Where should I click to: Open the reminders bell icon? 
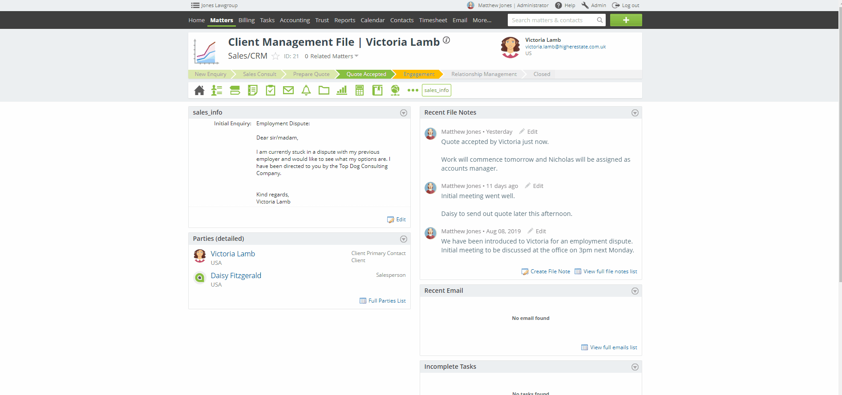point(306,91)
